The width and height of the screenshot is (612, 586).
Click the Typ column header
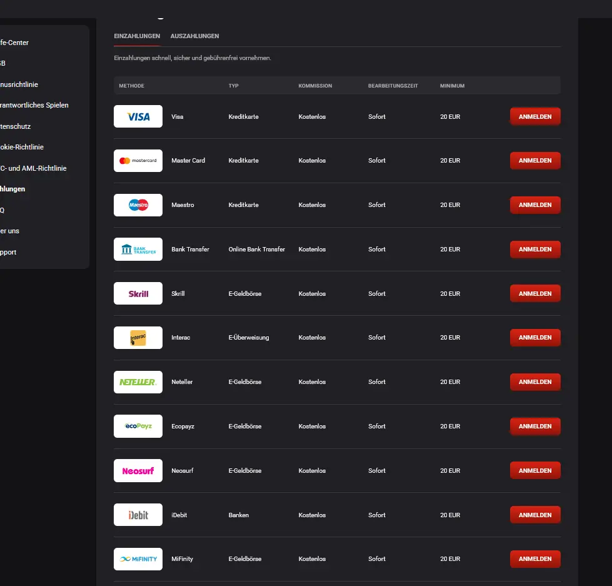(233, 86)
